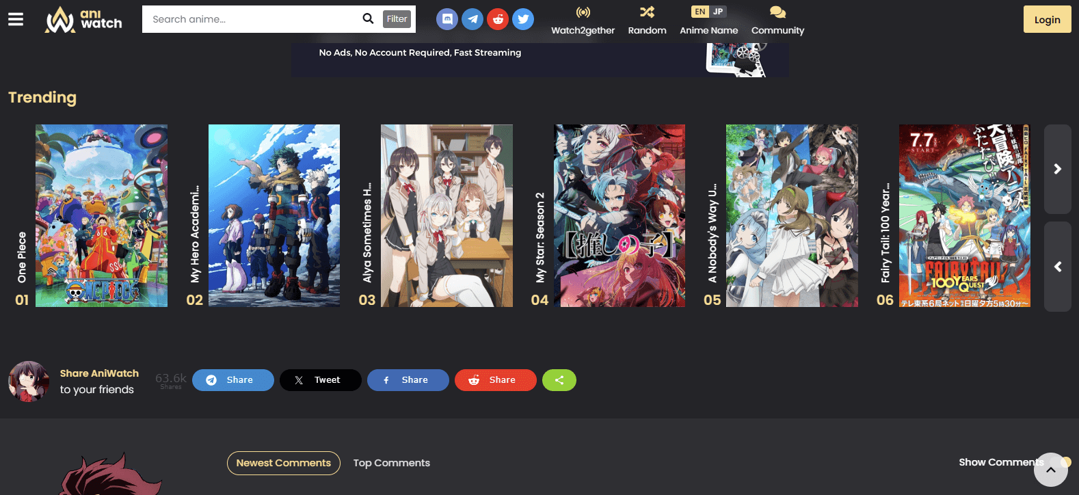
Task: Share AniWatch on Telegram
Action: tap(233, 380)
